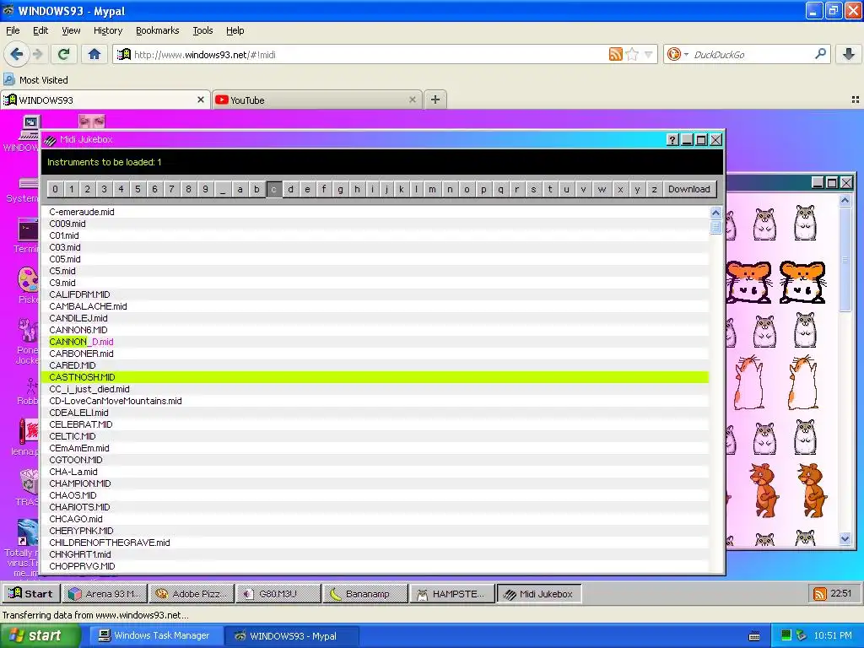
Task: Click the Windows93 tray RSS icon
Action: coord(819,593)
